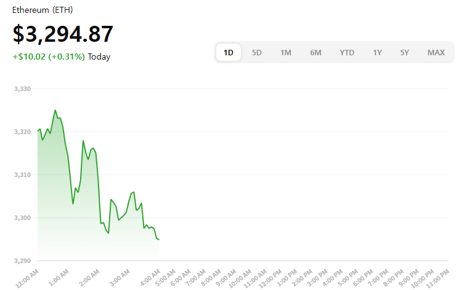467x290 pixels.
Task: Switch to the 6M range
Action: [315, 52]
